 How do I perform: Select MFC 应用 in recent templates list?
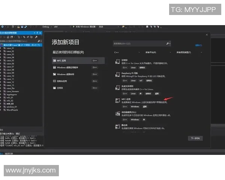(78, 61)
